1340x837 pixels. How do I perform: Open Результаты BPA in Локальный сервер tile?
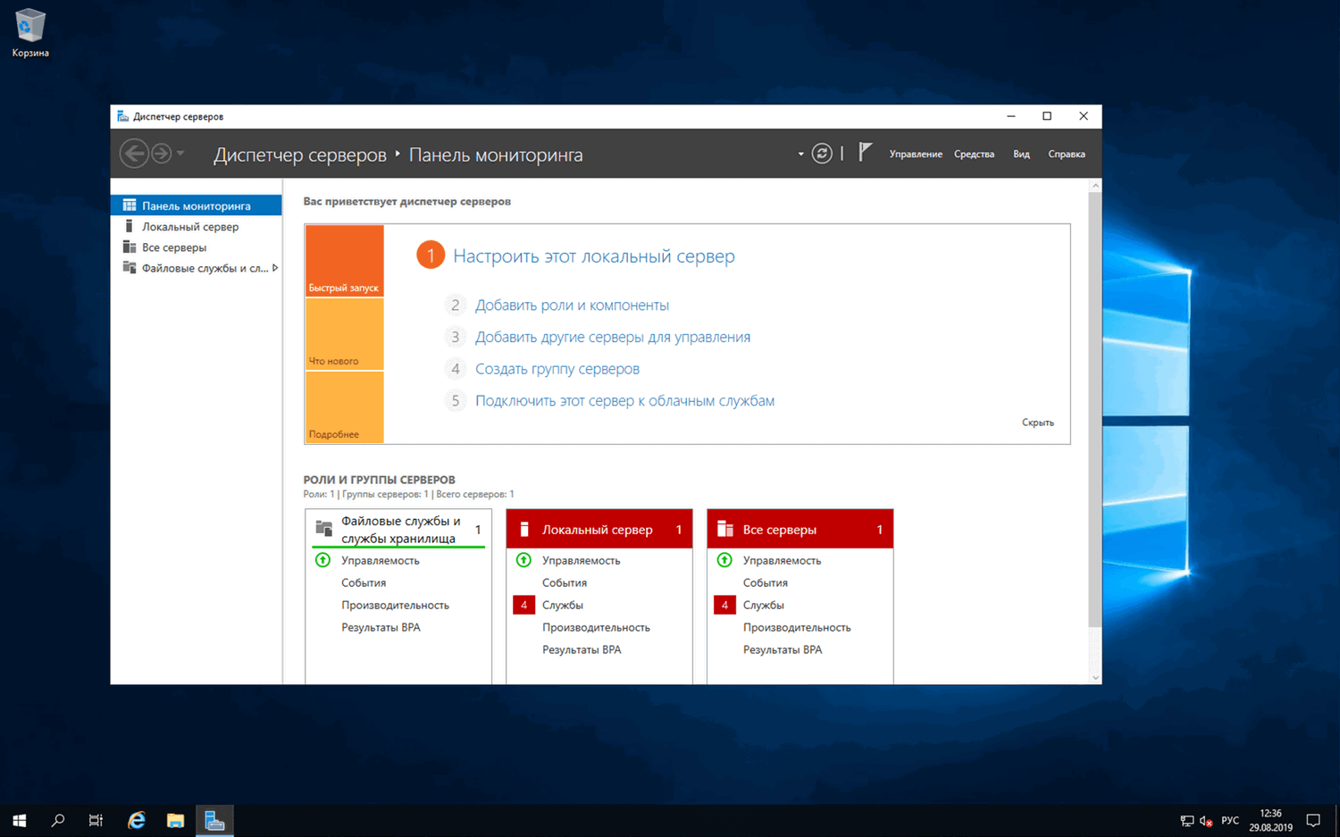tap(582, 649)
